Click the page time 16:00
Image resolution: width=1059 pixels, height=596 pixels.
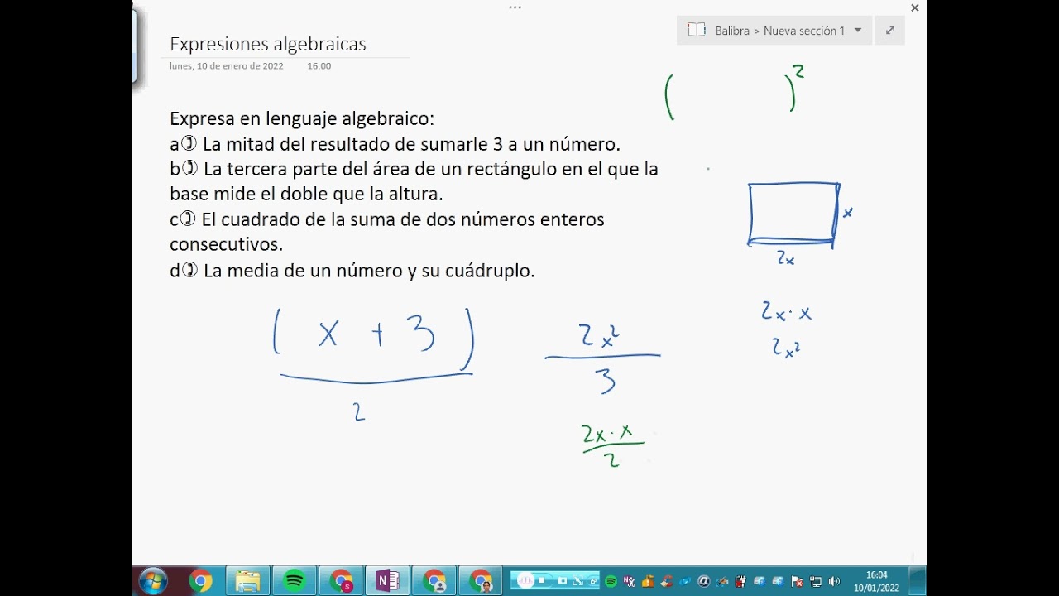319,65
